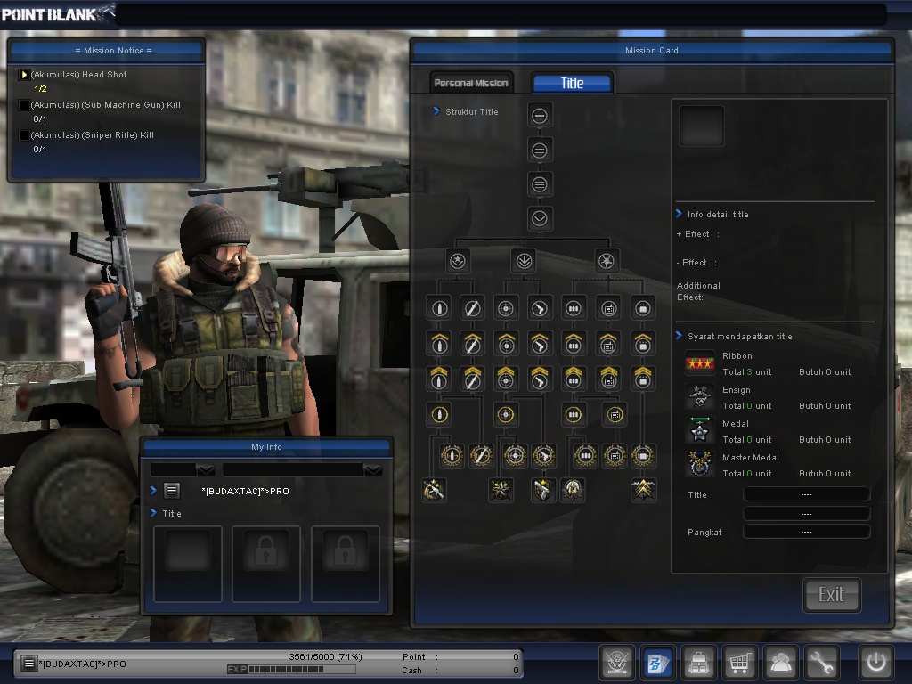
Task: Select the plain knife title icon
Action: pyautogui.click(x=472, y=308)
